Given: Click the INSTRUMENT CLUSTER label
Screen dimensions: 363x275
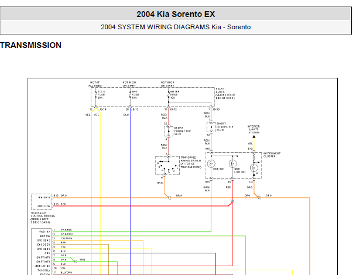Looking at the screenshot, I should click(x=272, y=154).
